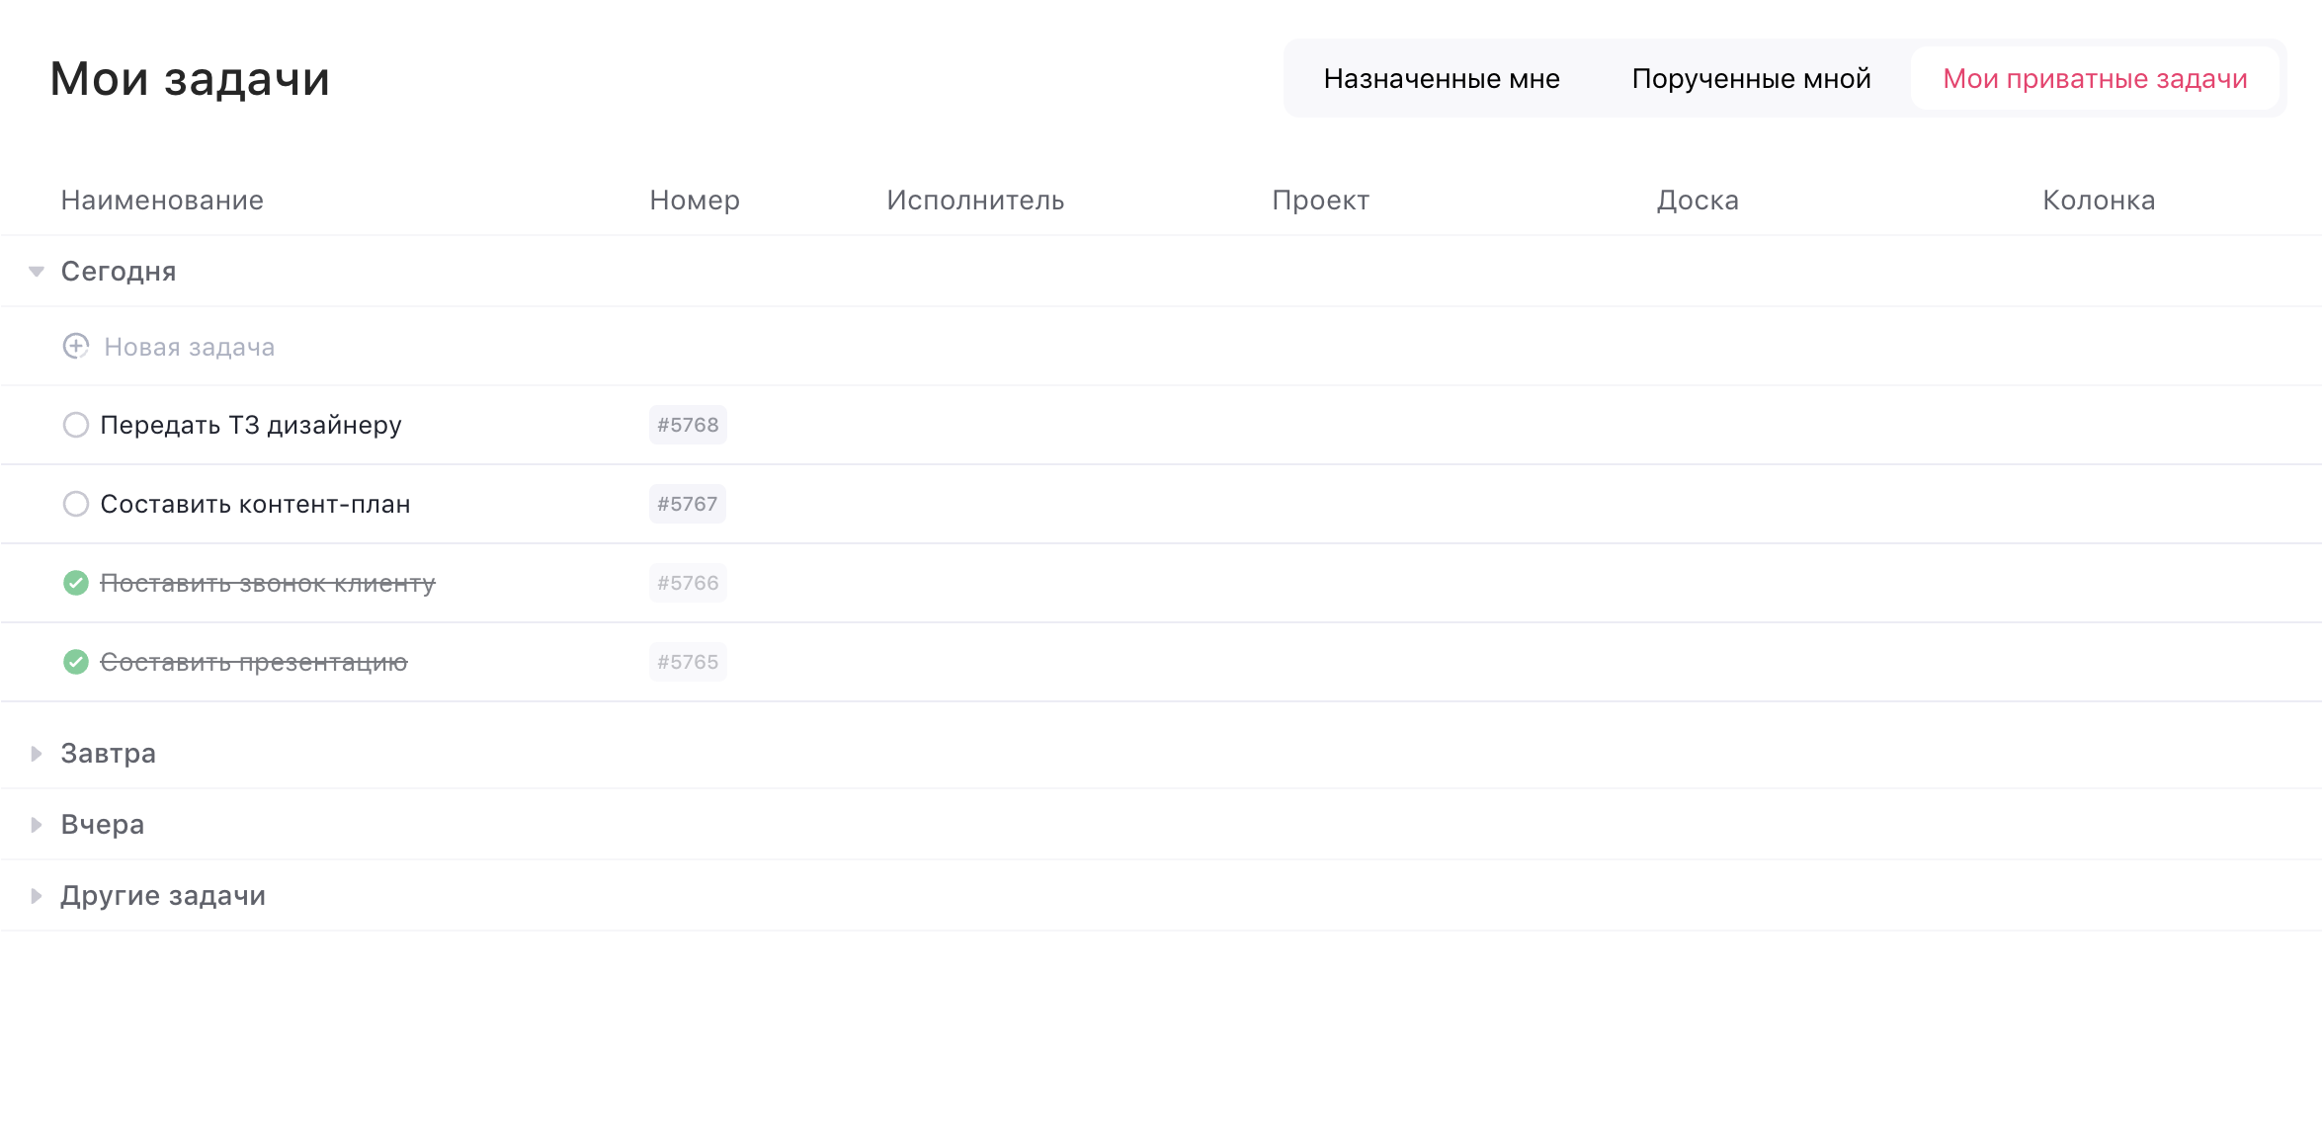Expand the 'Другие задачи' section
2322x1136 pixels.
coord(37,896)
